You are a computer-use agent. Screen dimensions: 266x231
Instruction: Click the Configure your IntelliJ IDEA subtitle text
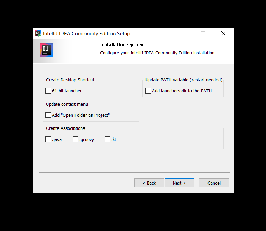[x=157, y=53]
